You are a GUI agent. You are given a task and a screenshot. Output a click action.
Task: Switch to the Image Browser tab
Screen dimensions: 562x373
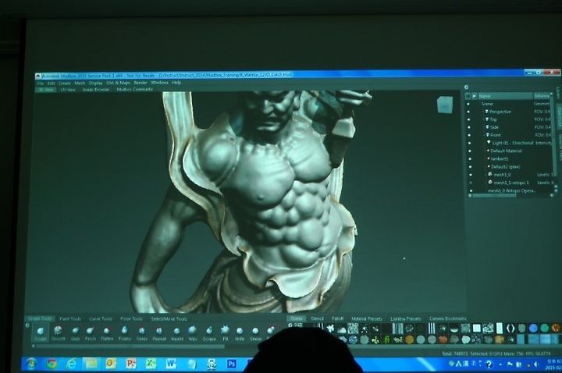tap(96, 90)
